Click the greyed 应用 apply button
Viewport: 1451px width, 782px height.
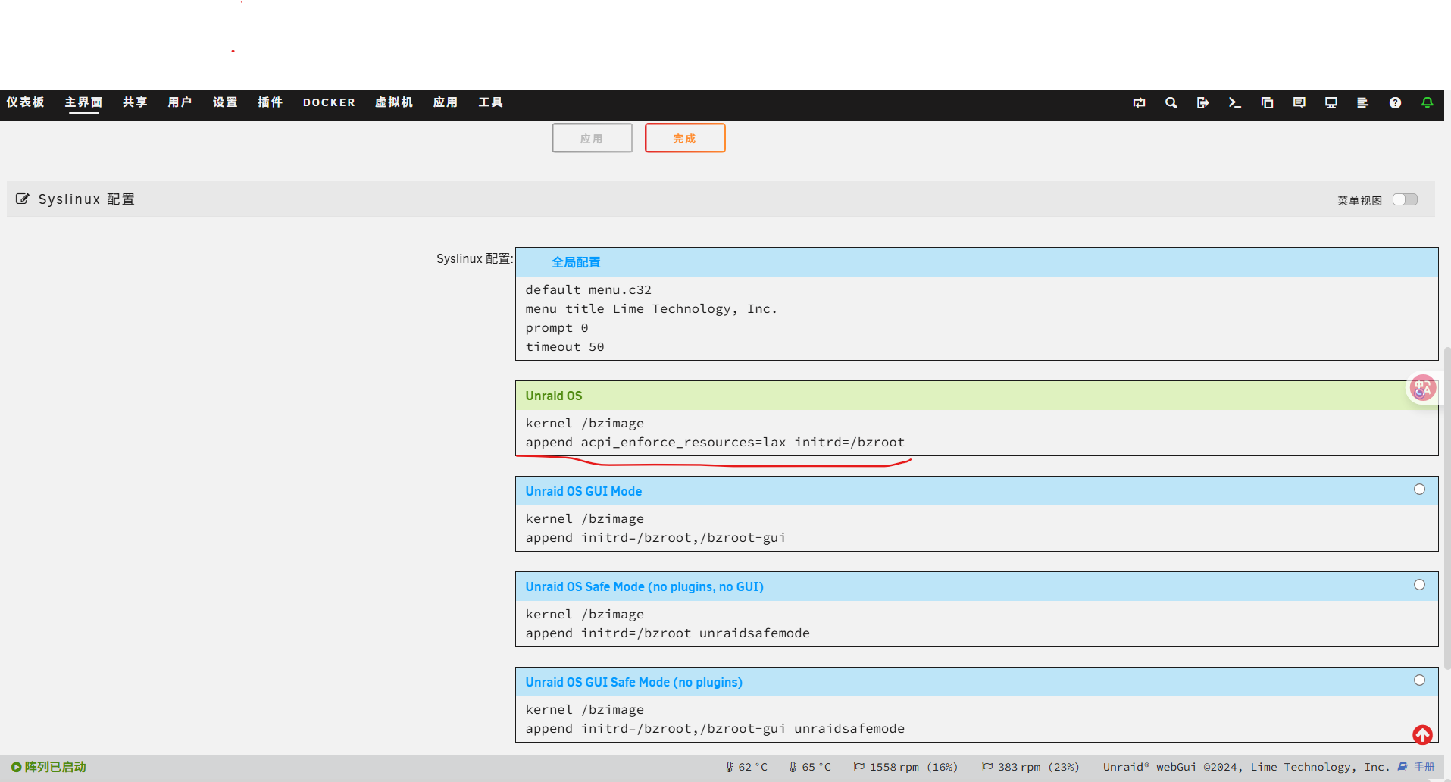[592, 138]
